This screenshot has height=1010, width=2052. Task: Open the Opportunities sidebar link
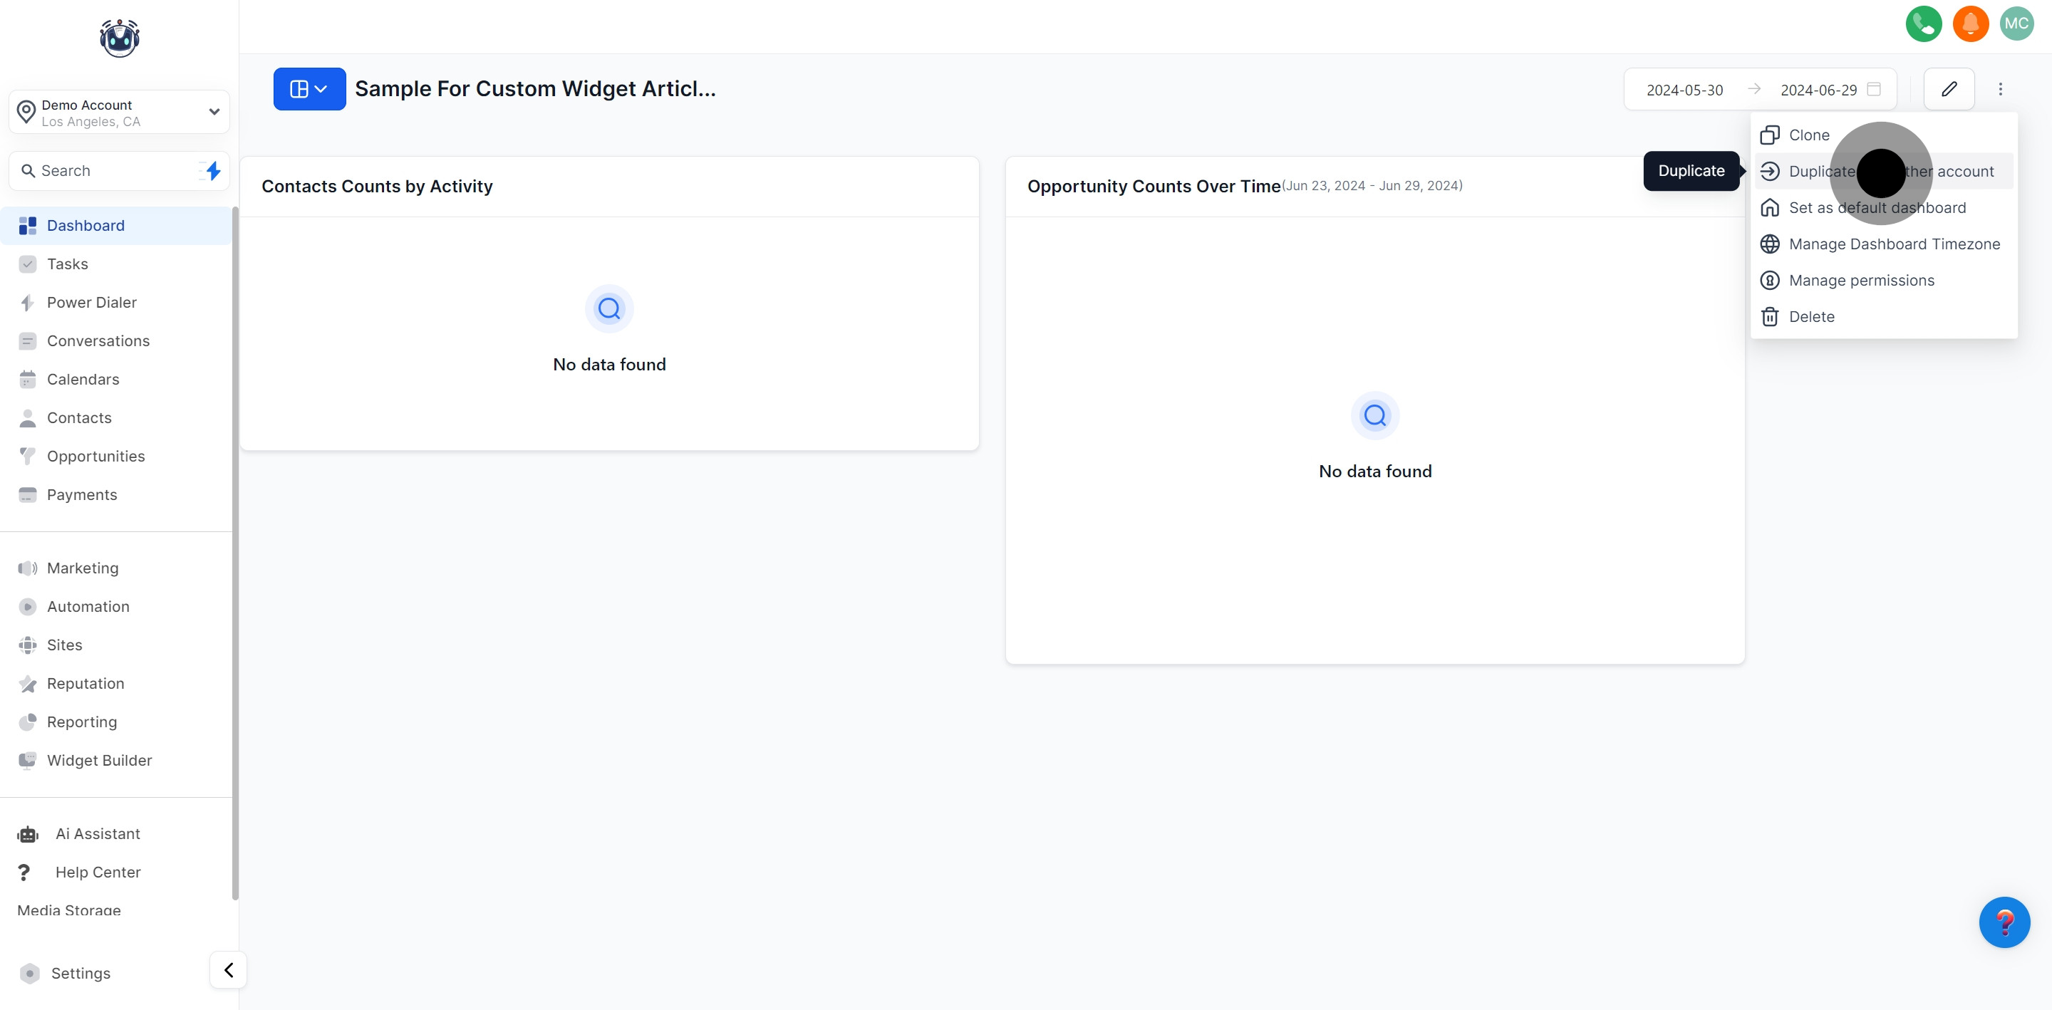tap(95, 457)
